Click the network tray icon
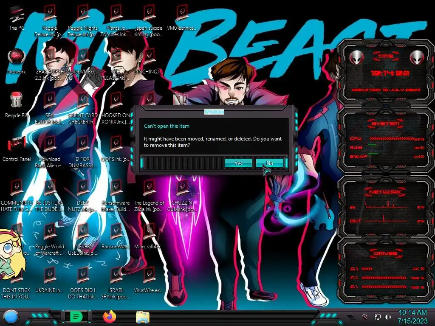The height and width of the screenshot is (326, 435). [377, 317]
